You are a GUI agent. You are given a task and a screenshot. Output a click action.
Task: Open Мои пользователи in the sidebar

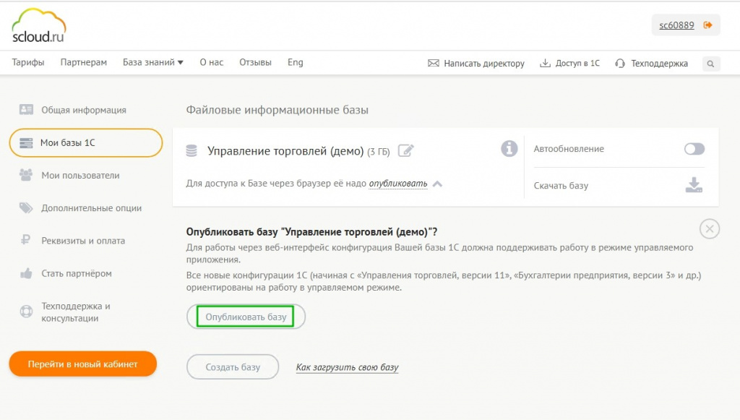tap(80, 175)
